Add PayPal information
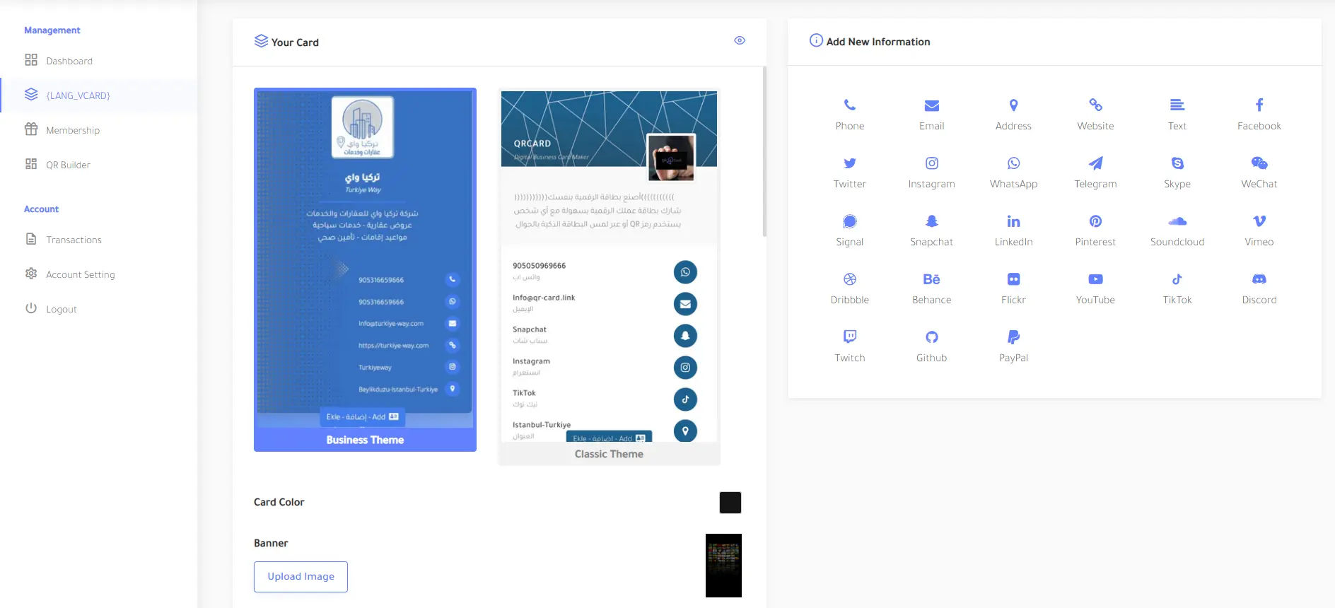 point(1013,346)
